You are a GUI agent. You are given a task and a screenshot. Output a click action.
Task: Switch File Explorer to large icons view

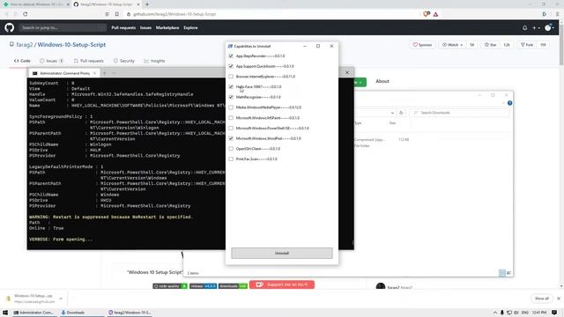[508, 273]
